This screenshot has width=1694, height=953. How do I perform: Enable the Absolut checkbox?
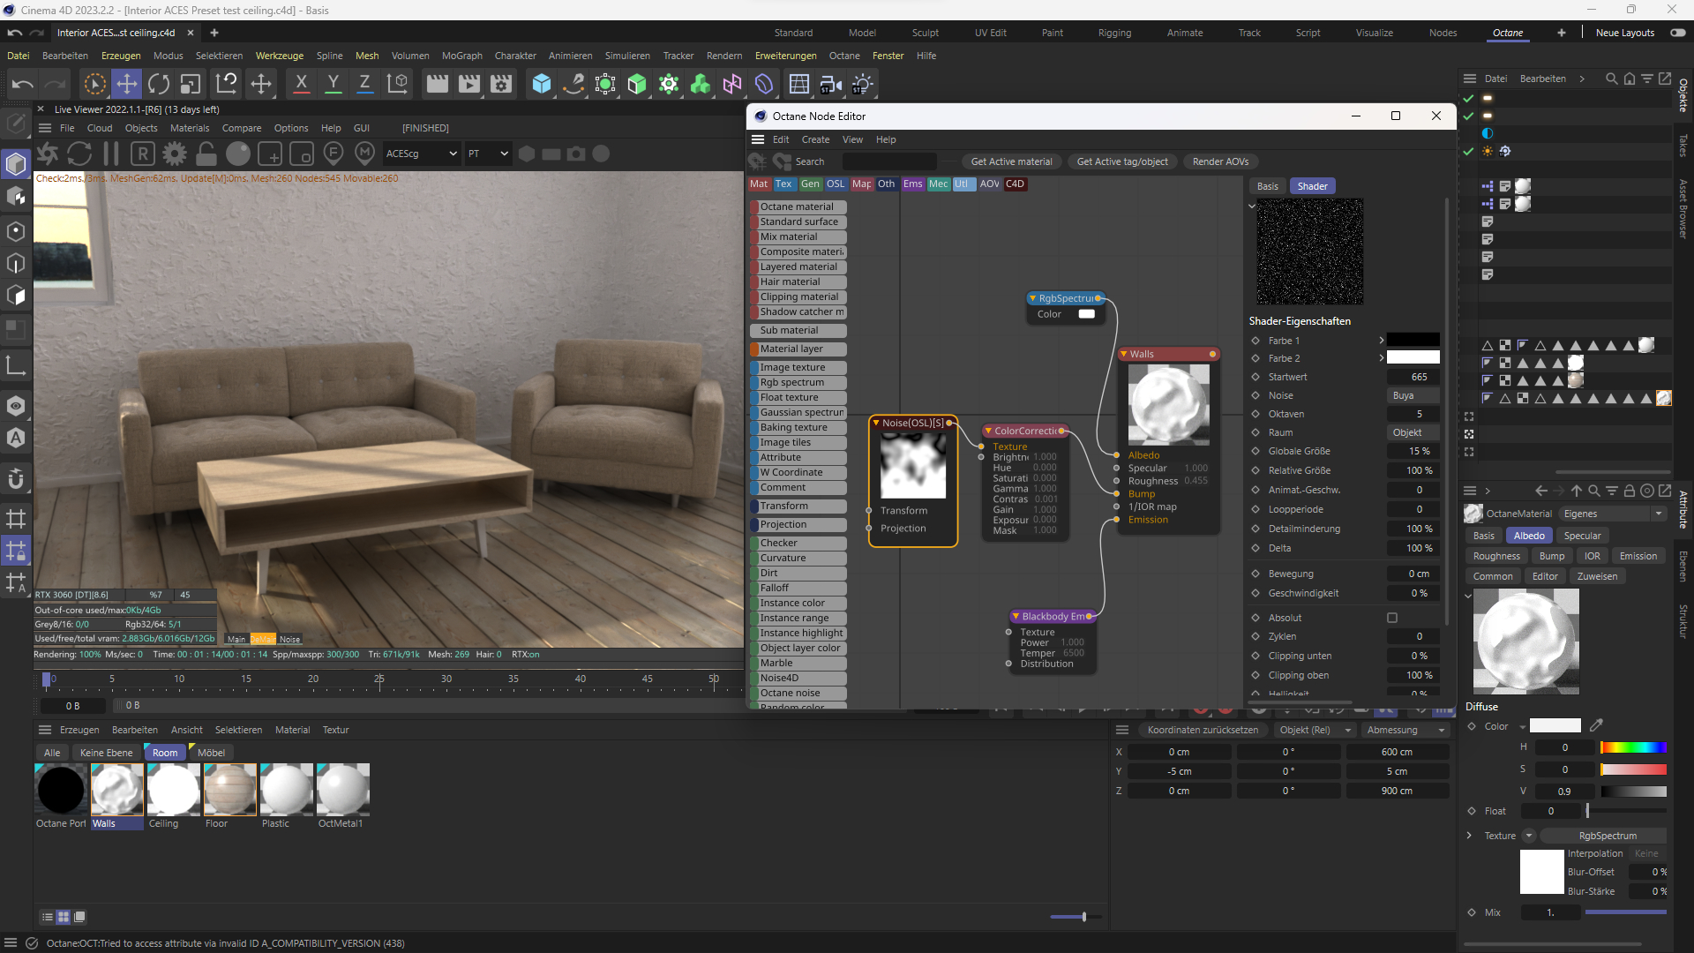coord(1392,618)
